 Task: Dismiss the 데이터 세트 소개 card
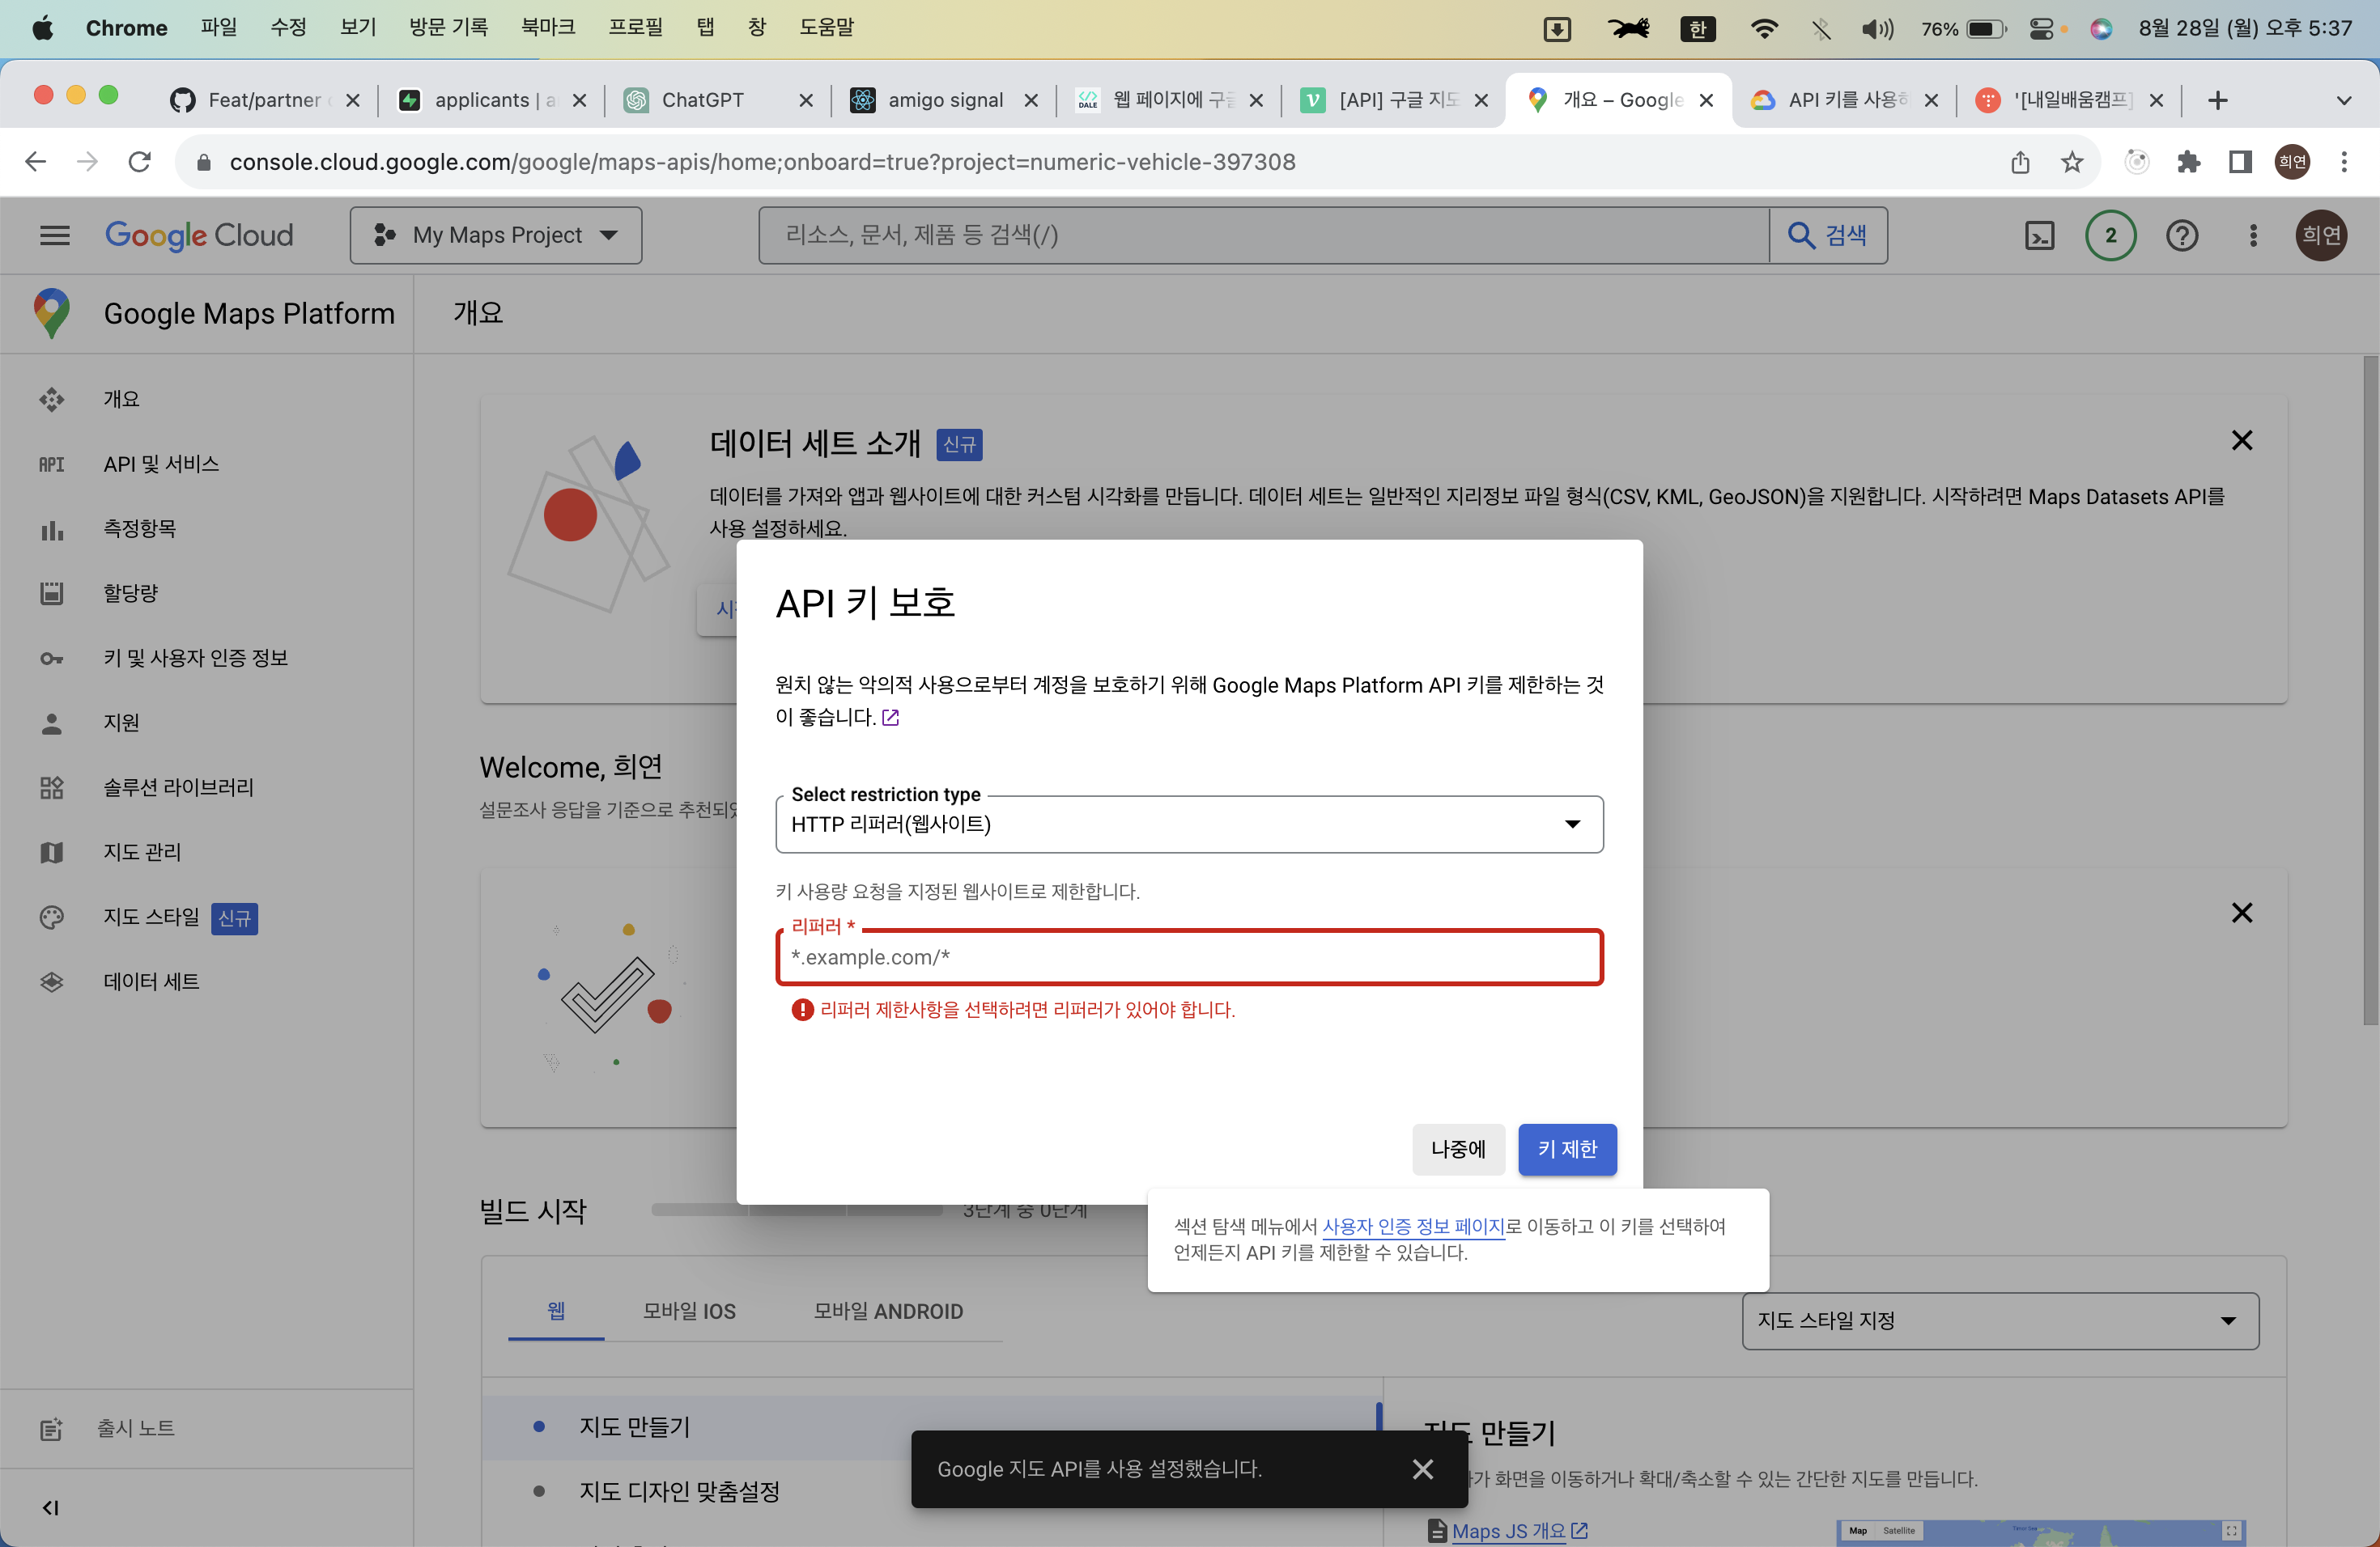tap(2241, 441)
